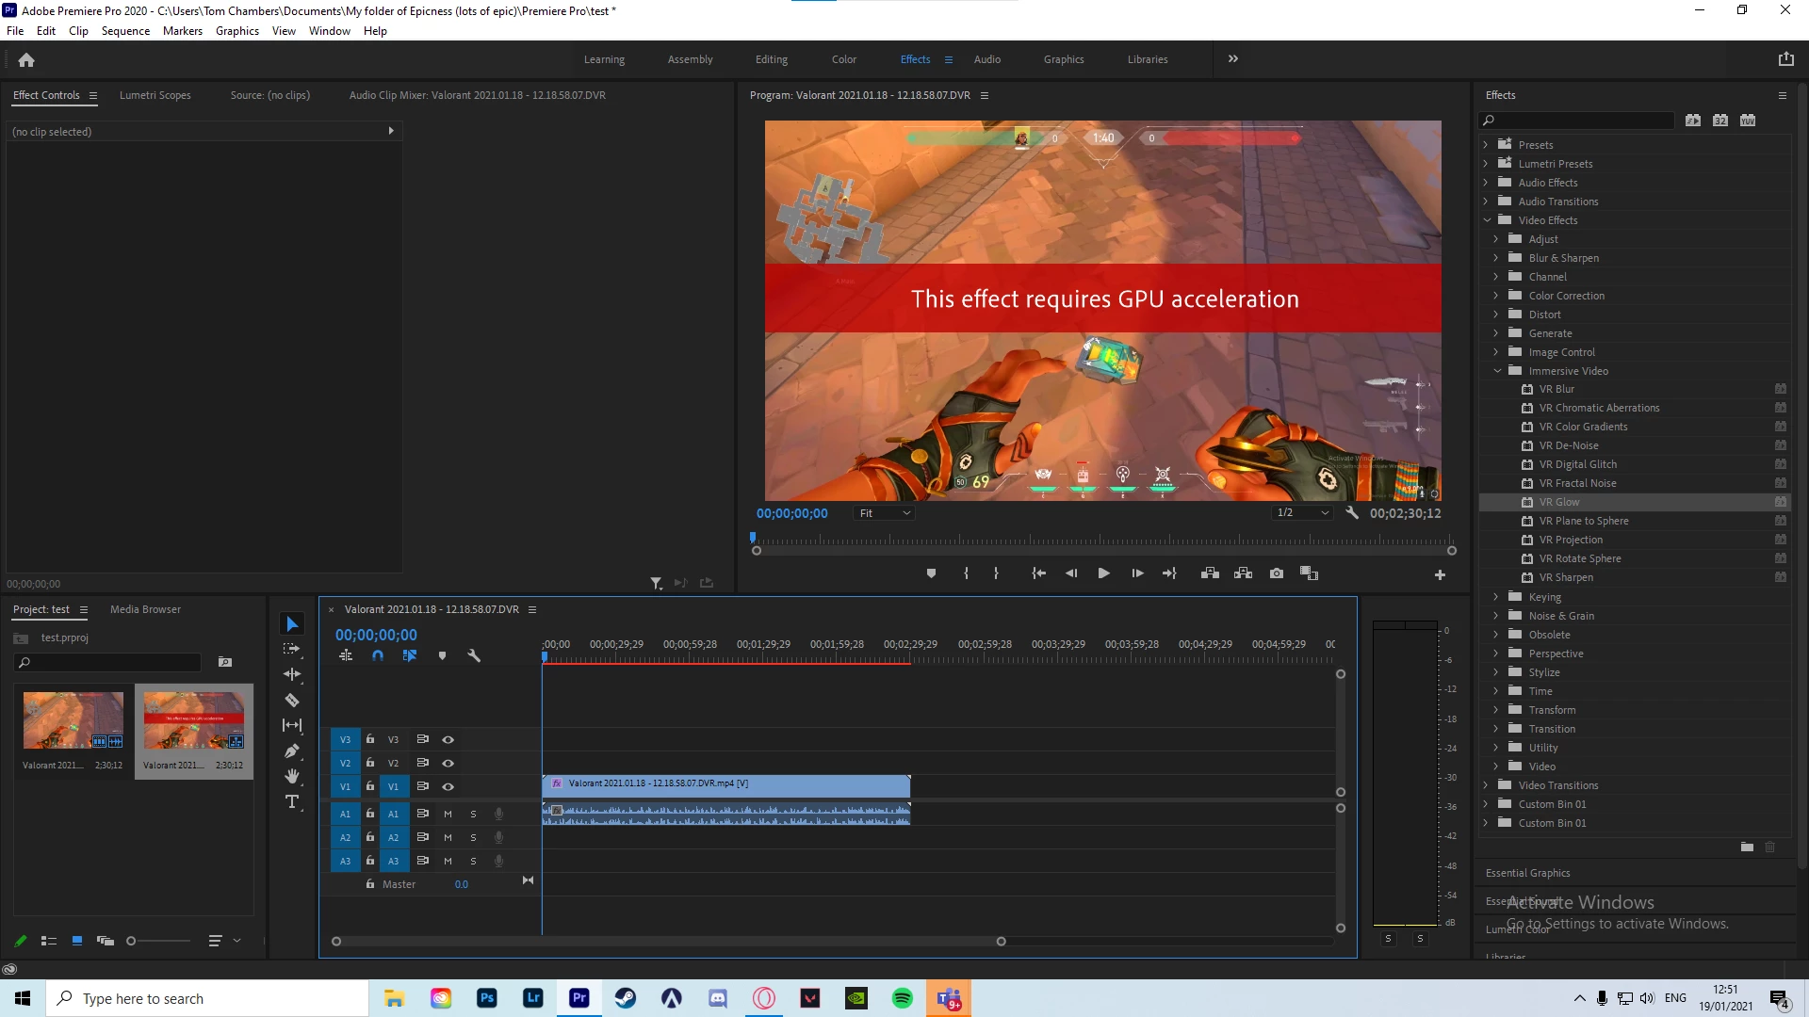This screenshot has height=1017, width=1809.
Task: Collapse the Immersive Video folder
Action: tap(1496, 371)
